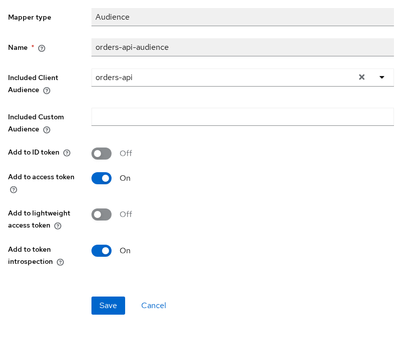Enable the Add to ID token switch
The image size is (402, 363).
coord(102,154)
